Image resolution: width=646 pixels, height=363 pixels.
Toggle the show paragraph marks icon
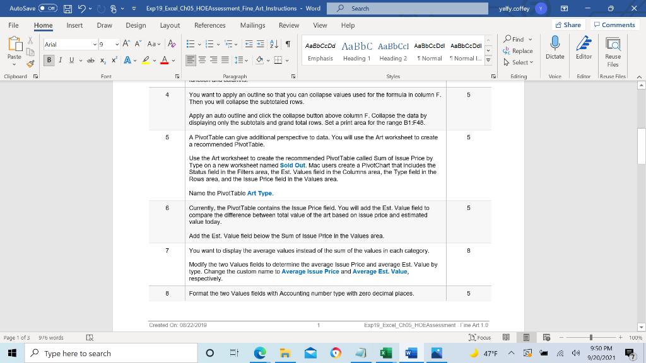pyautogui.click(x=287, y=43)
